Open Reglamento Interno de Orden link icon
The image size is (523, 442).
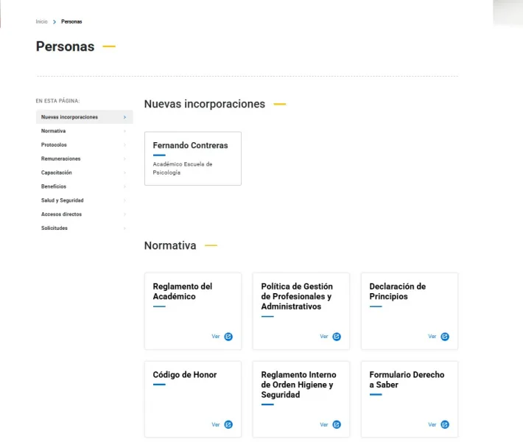337,424
